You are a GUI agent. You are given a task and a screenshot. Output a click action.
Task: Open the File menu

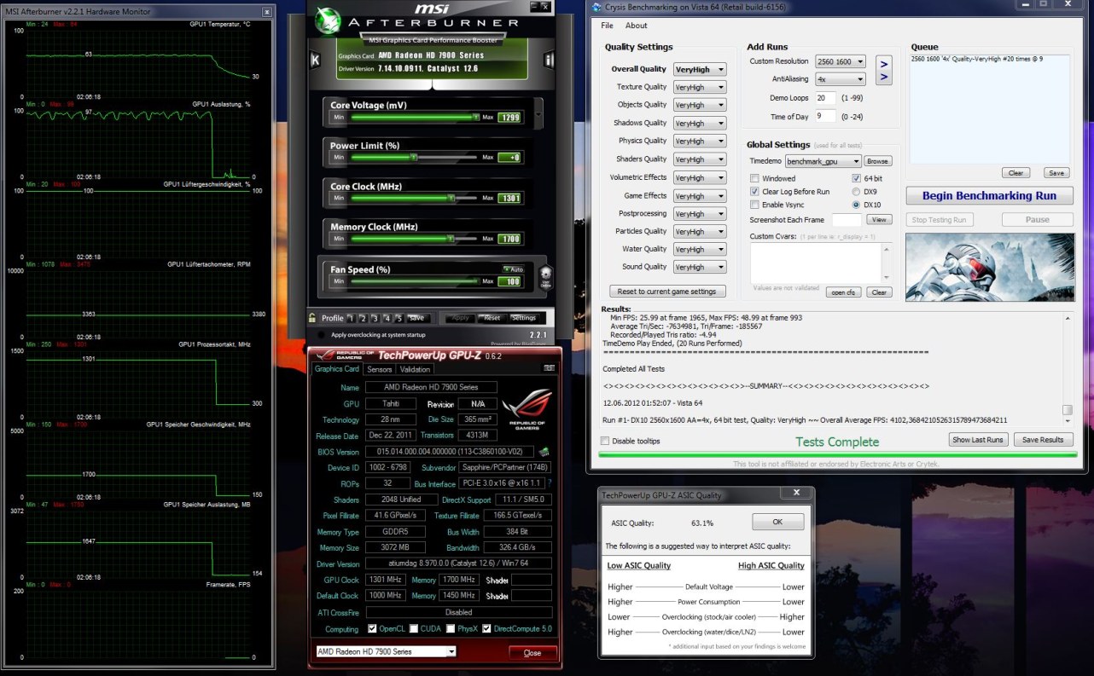[607, 26]
